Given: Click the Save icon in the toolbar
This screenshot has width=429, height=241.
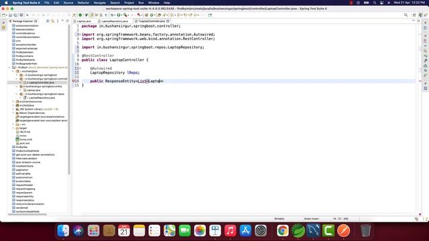Looking at the screenshot, I should [x=11, y=15].
